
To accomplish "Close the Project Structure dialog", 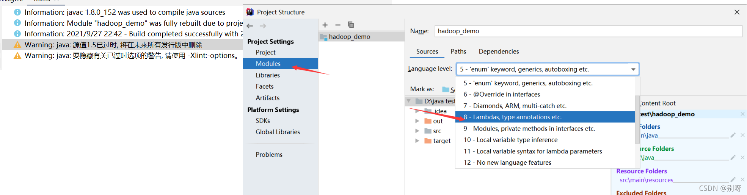I will point(737,12).
